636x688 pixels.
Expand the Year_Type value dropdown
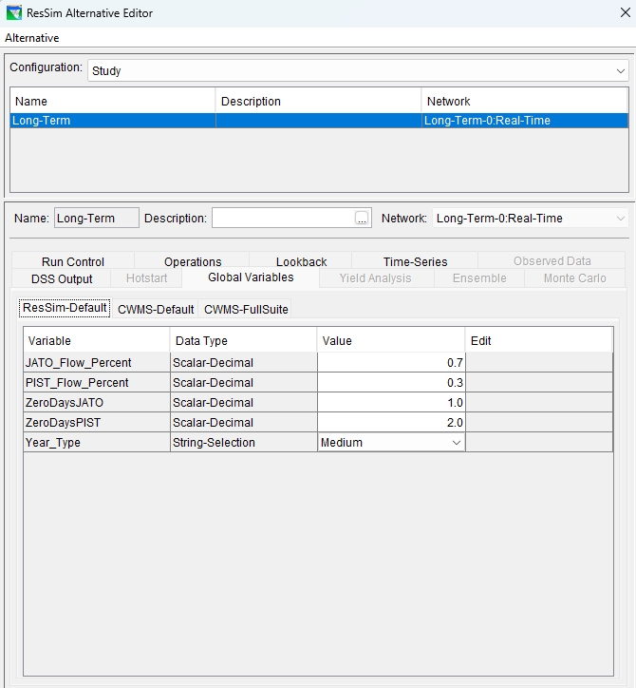[456, 443]
